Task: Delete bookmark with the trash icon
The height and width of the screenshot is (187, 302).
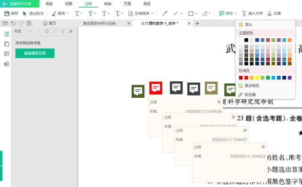Action: click(x=63, y=31)
